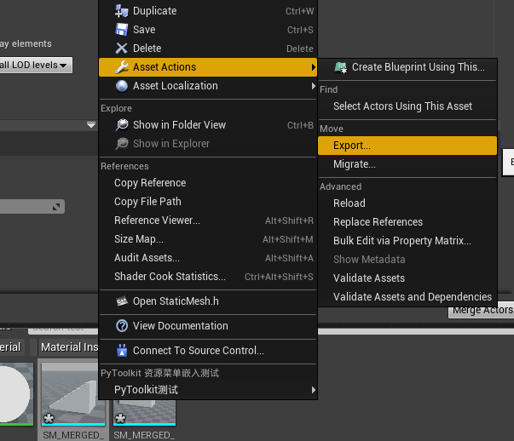Viewport: 514px width, 441px height.
Task: Click the View Documentation question mark icon
Action: coord(122,326)
